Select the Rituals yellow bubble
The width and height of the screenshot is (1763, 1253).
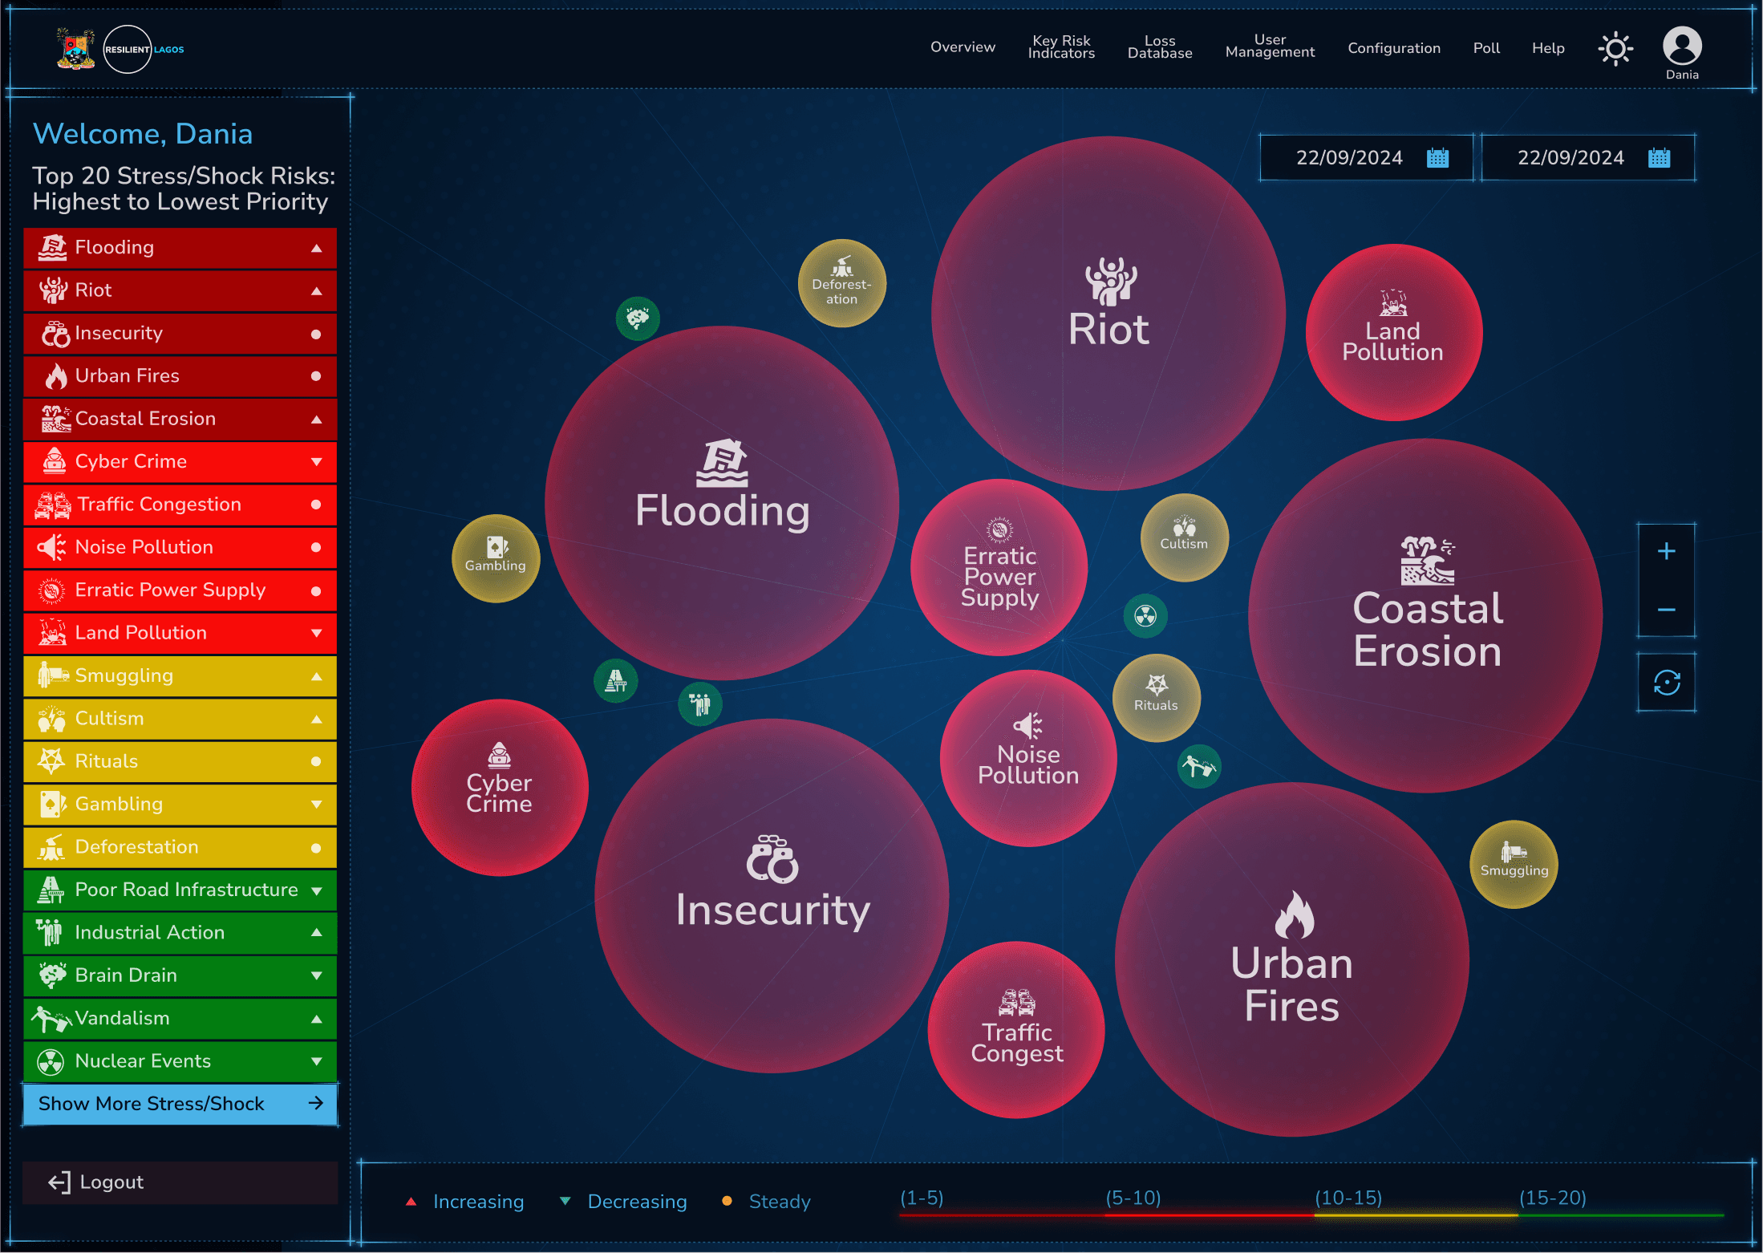point(1156,698)
